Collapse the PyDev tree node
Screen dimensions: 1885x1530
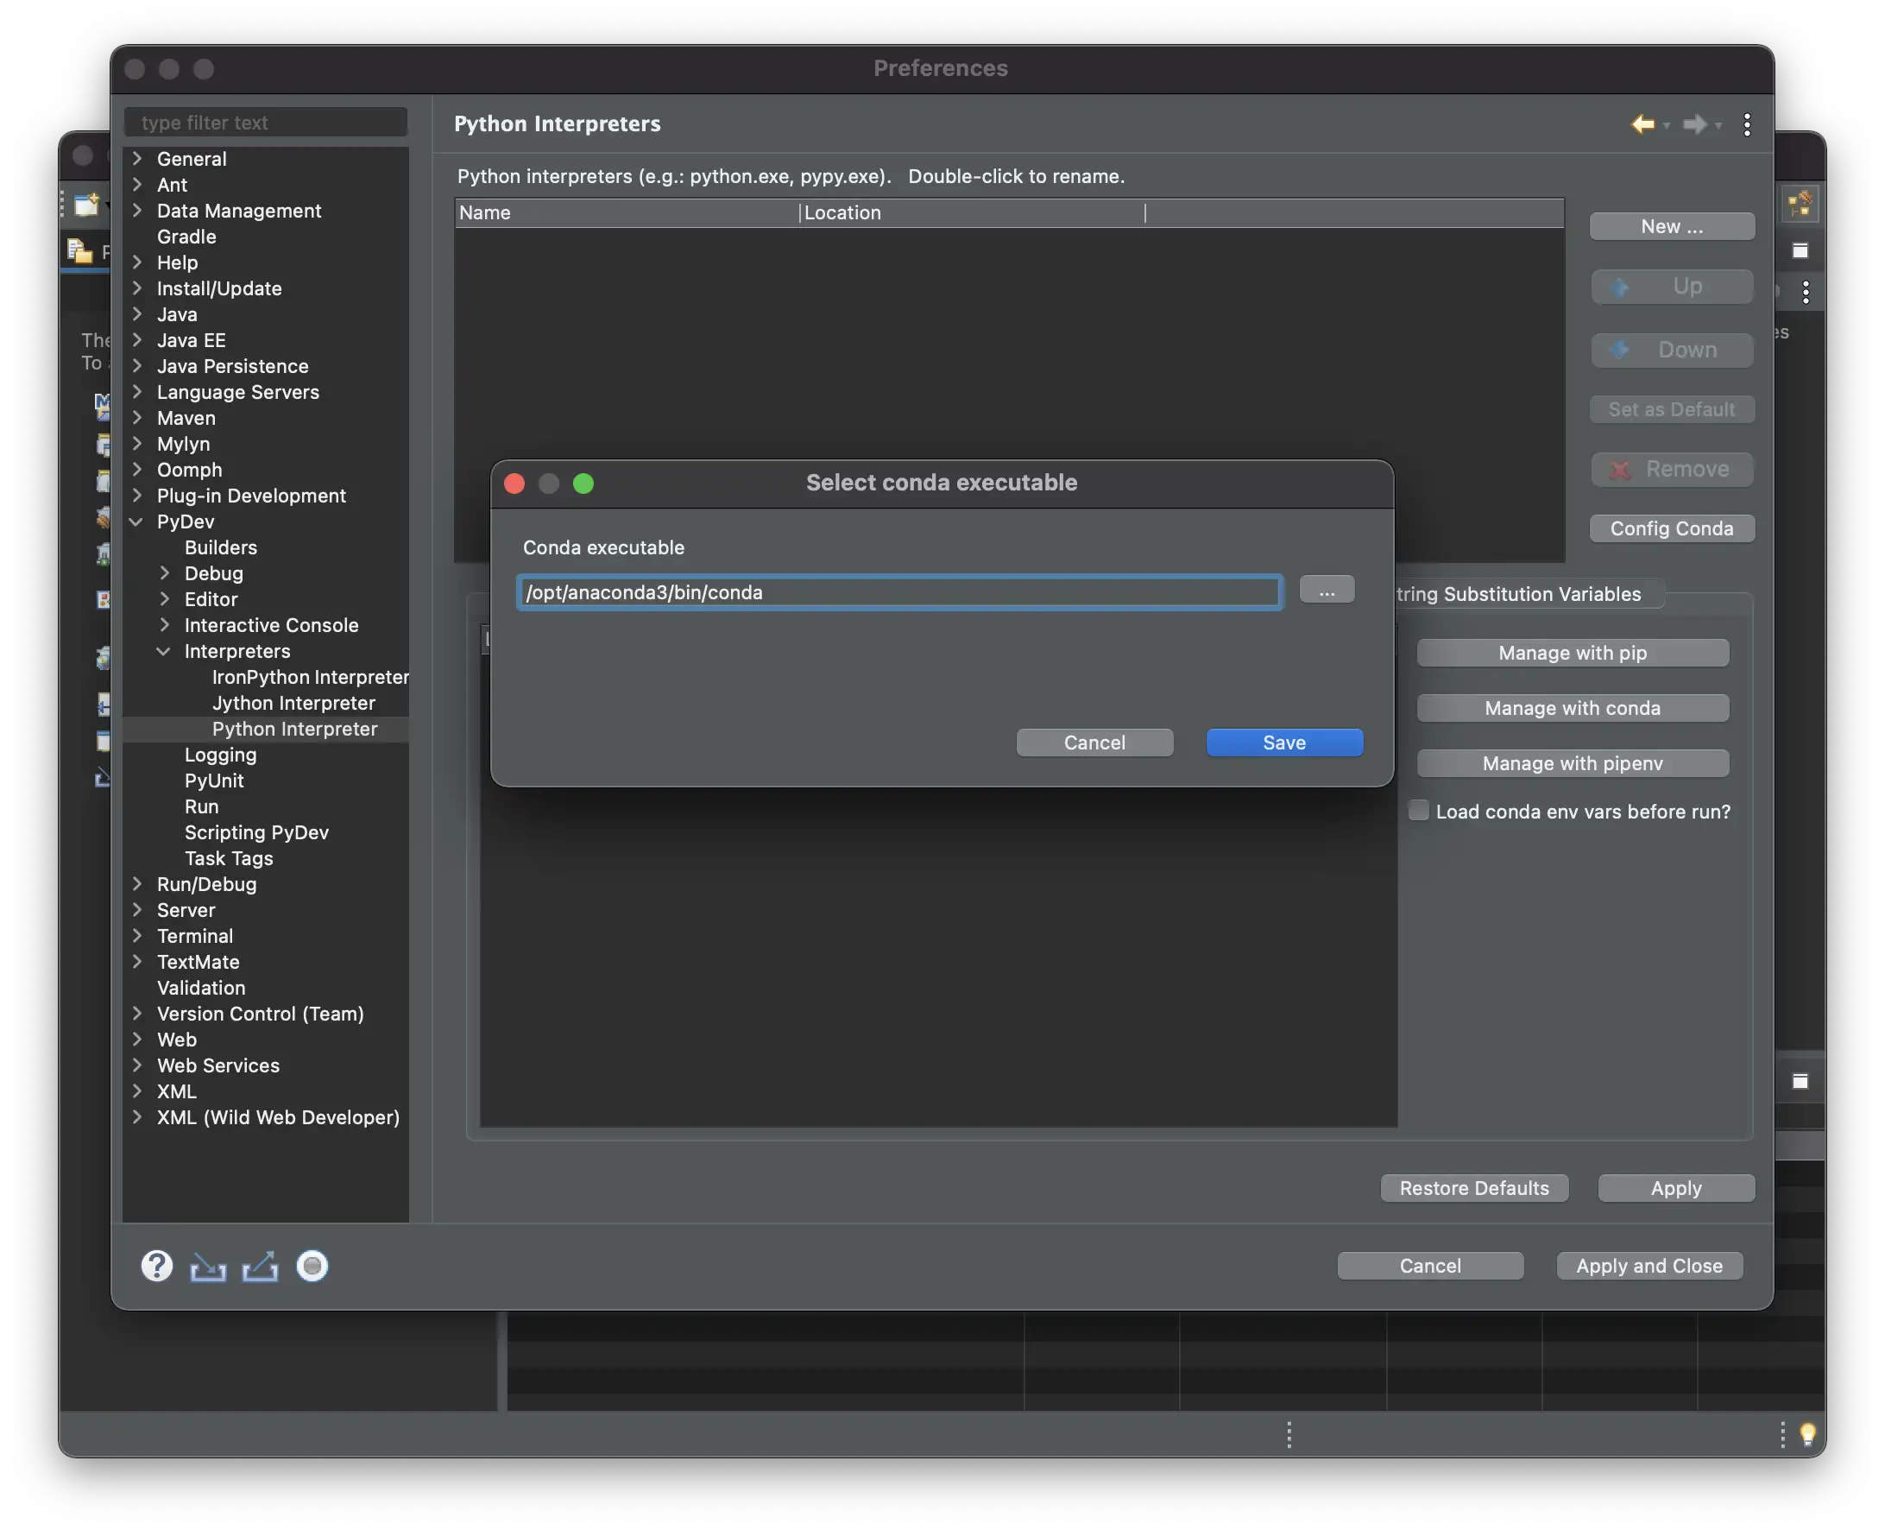[x=136, y=522]
